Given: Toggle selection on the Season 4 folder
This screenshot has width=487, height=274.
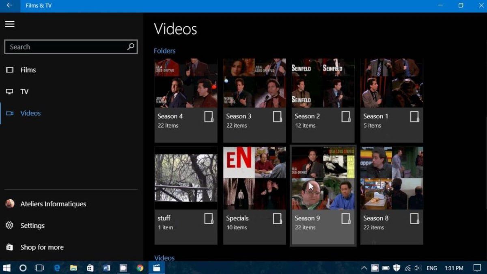Looking at the screenshot, I should point(209,116).
